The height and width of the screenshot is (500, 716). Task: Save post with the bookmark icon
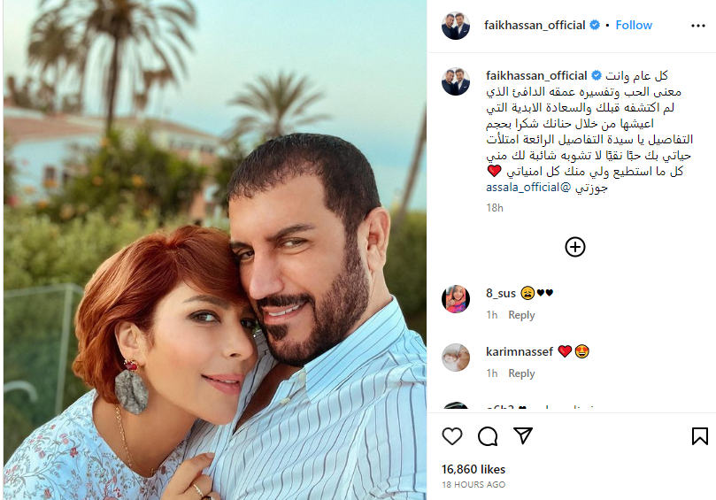click(x=699, y=436)
